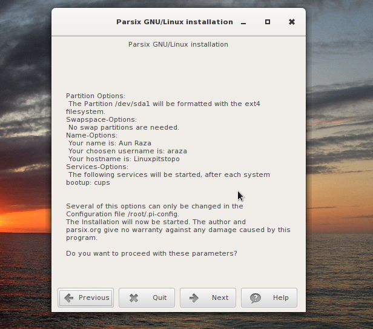Proceed with the Next button
The height and width of the screenshot is (329, 373).
(208, 297)
